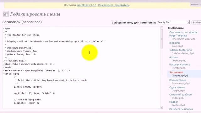The image size is (201, 113).
Task: Click the 'Выбрать' button
Action: (x=197, y=22)
